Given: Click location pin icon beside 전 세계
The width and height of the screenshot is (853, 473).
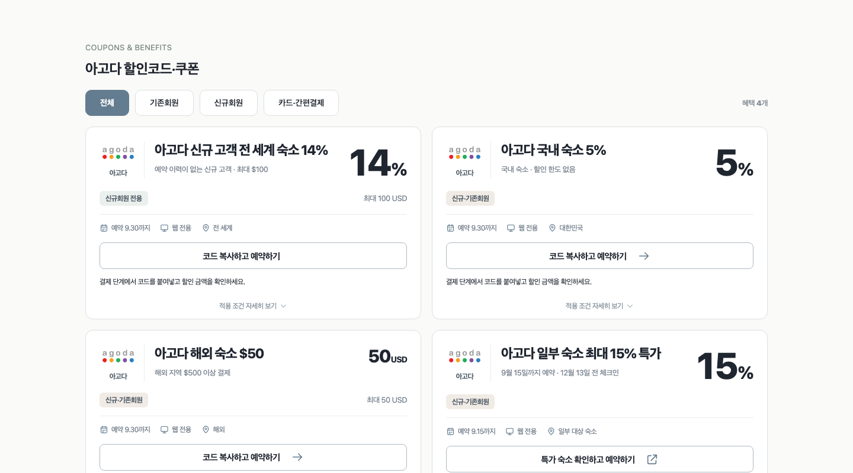Looking at the screenshot, I should coord(206,228).
